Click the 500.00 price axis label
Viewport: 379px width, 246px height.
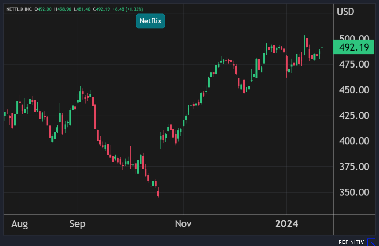[x=353, y=39]
